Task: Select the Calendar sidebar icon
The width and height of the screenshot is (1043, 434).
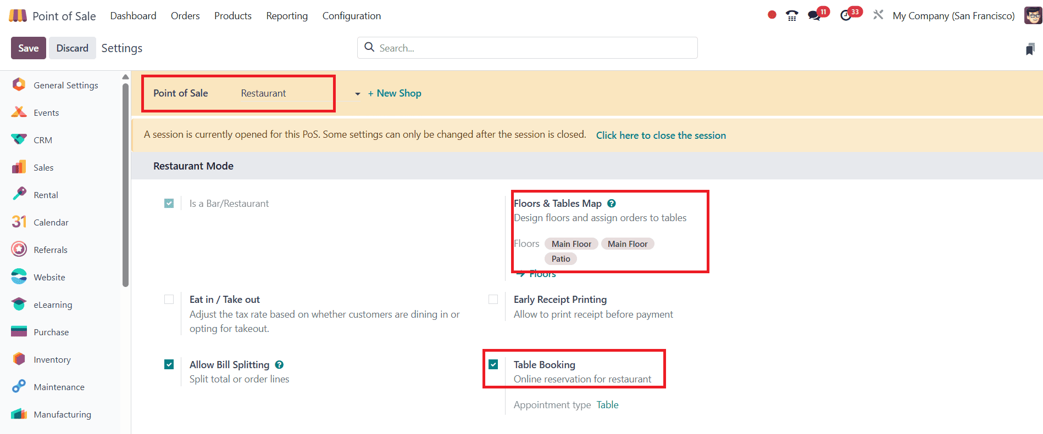Action: click(x=19, y=222)
